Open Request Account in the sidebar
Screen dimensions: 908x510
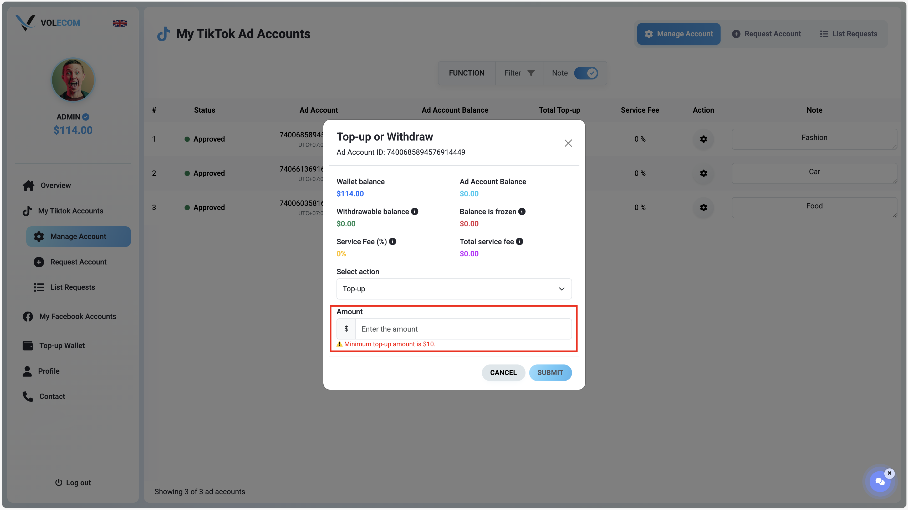(78, 262)
